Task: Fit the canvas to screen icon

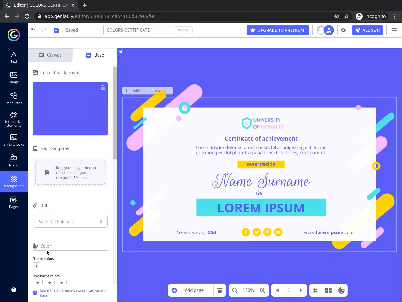Action: coord(316,290)
